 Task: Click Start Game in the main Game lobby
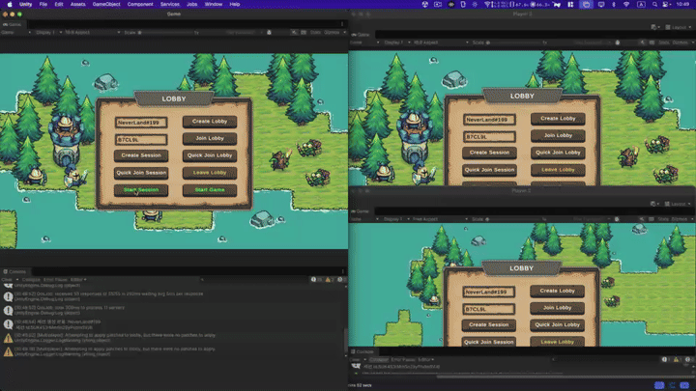210,190
